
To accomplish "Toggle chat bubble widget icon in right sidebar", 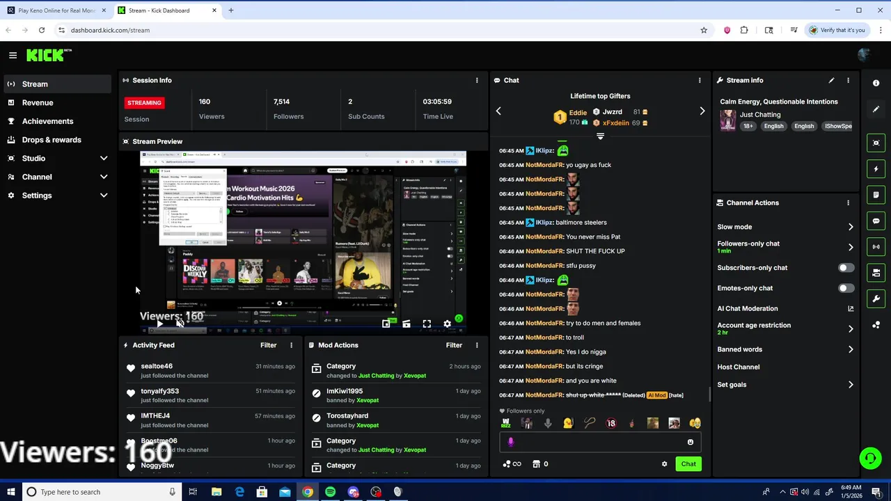I will tap(876, 221).
